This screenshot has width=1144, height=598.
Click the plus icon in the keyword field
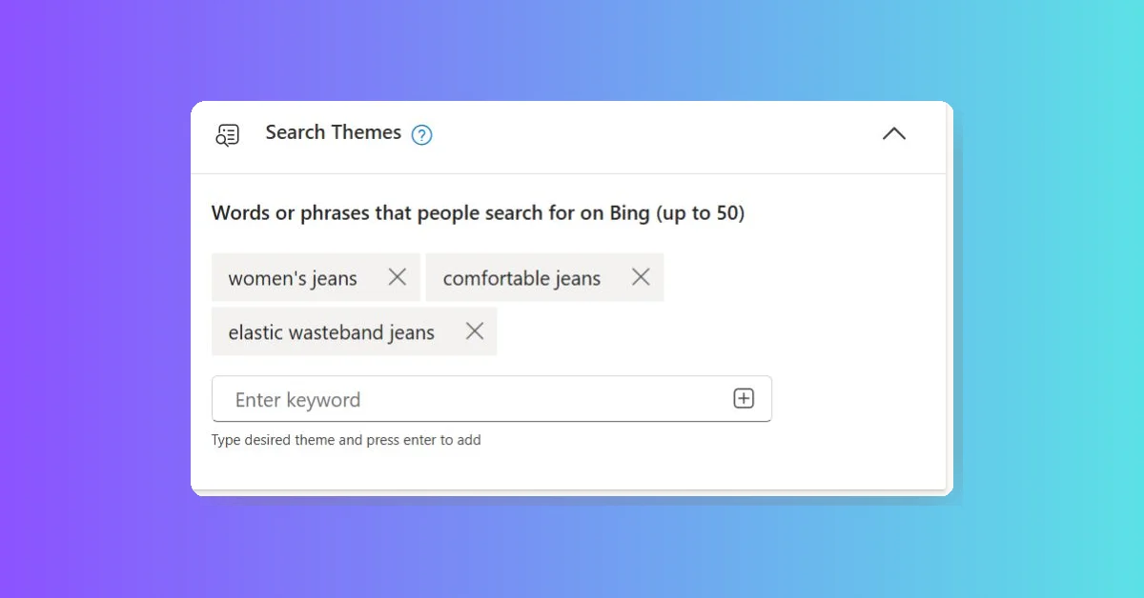(x=744, y=398)
